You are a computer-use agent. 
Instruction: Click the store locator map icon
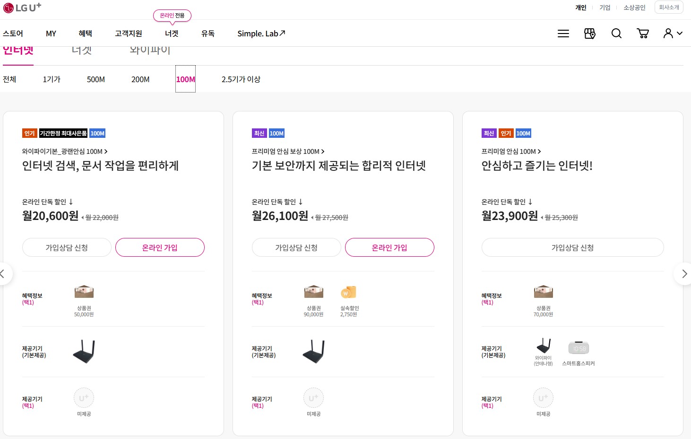click(590, 34)
